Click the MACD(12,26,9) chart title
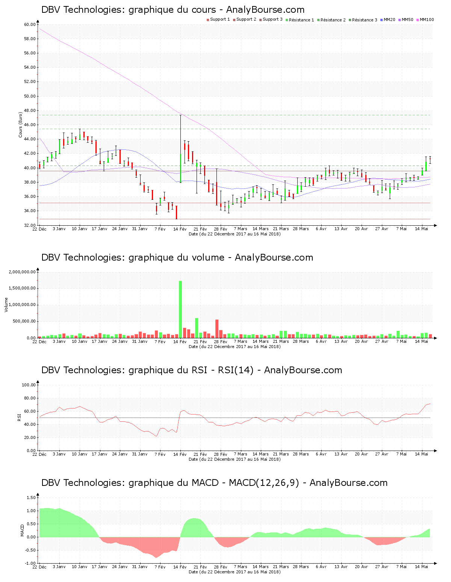 tap(214, 483)
